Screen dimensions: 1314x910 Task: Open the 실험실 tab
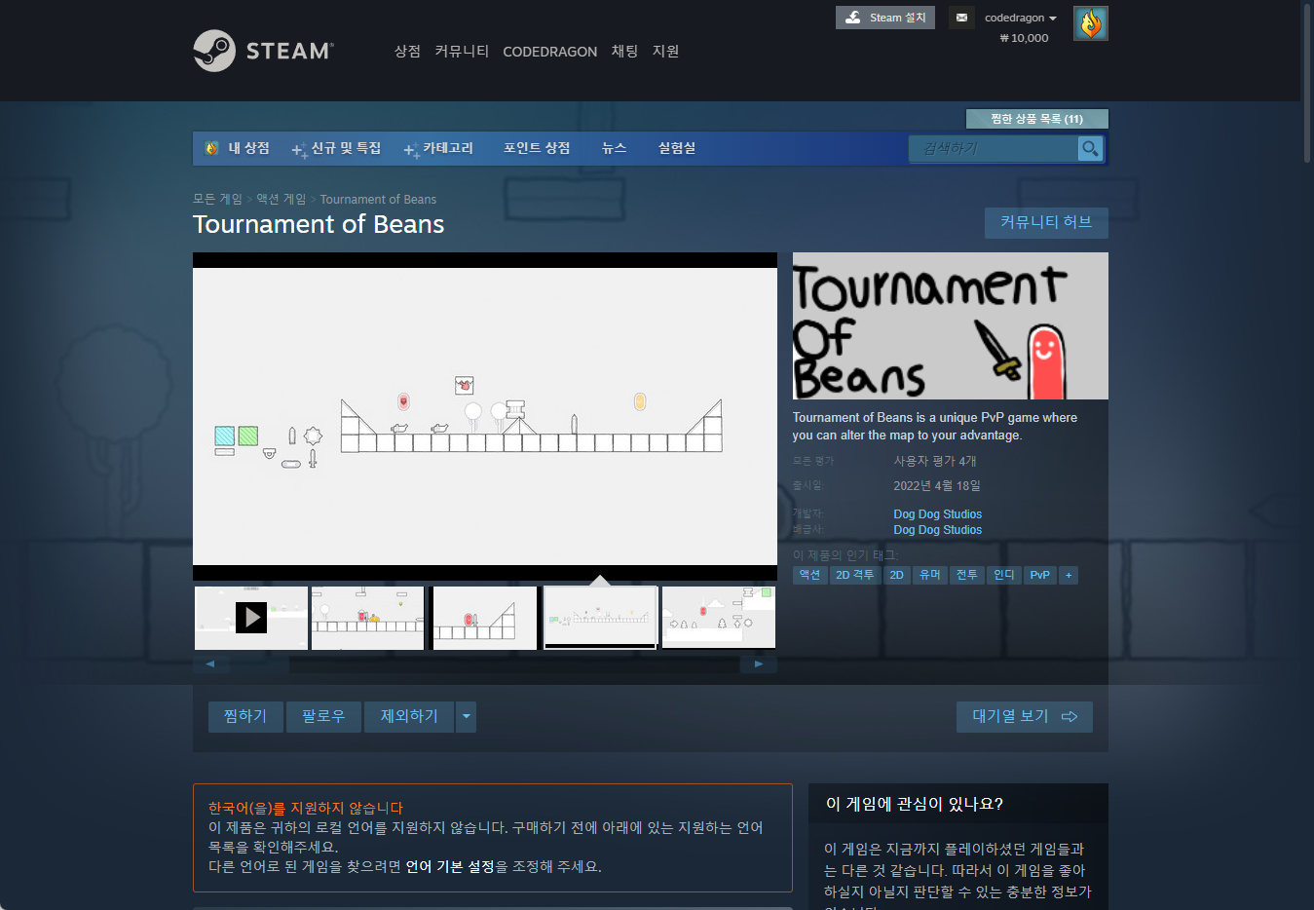coord(677,148)
